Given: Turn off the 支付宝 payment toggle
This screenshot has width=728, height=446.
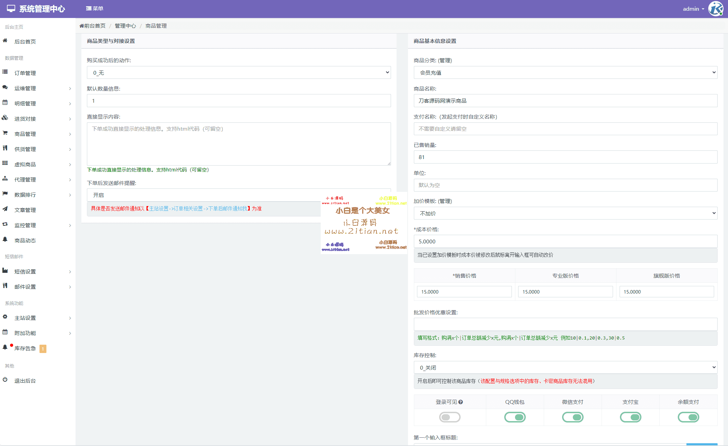Looking at the screenshot, I should pyautogui.click(x=630, y=417).
